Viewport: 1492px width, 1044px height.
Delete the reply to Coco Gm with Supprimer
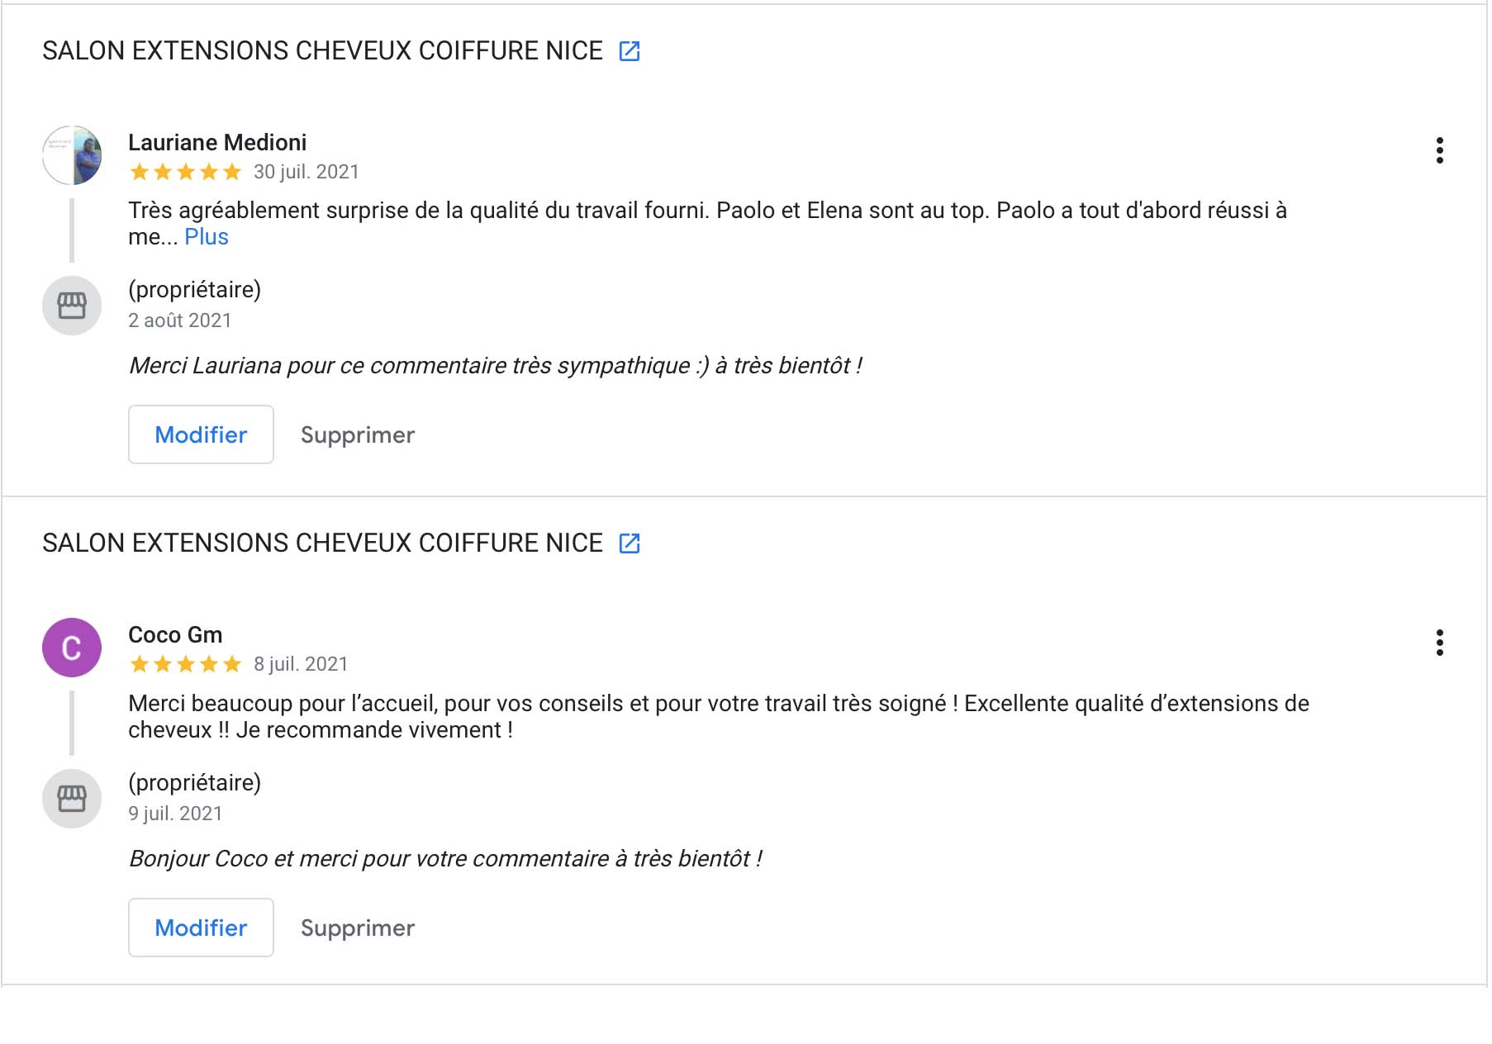click(x=358, y=928)
